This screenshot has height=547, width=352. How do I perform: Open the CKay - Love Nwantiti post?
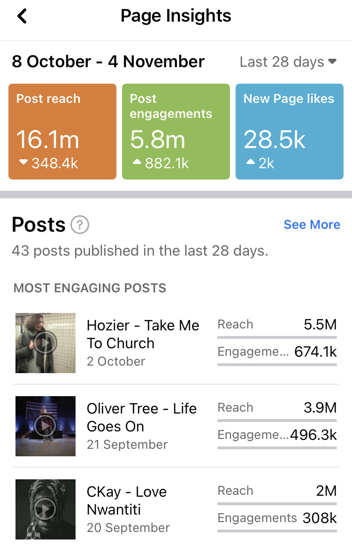tap(127, 500)
